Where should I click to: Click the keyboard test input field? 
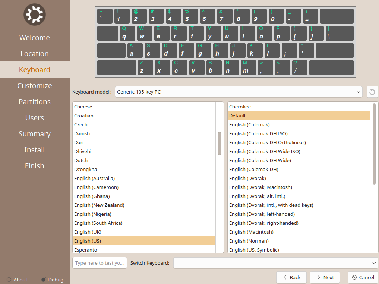click(100, 263)
